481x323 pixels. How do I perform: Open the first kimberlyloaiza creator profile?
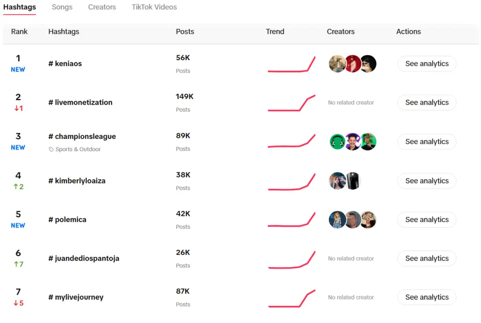[x=337, y=180]
